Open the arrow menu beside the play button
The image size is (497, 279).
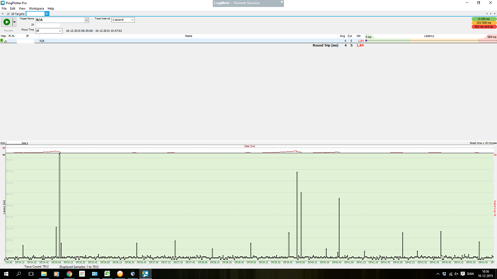14,22
